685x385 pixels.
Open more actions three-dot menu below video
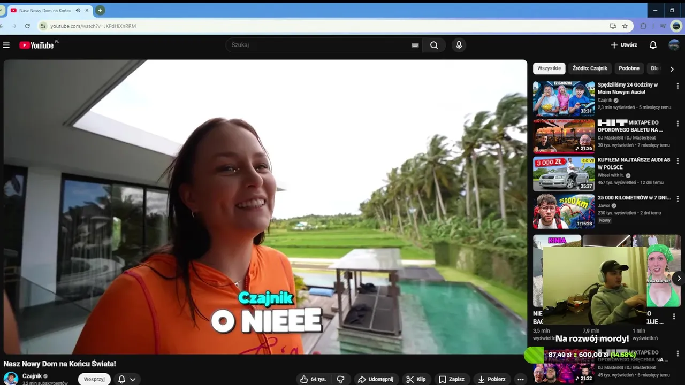(520, 379)
